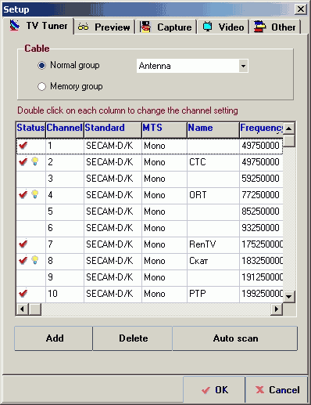The image size is (311, 405).
Task: Click the red checkmark in channel 8 row
Action: coord(23,260)
